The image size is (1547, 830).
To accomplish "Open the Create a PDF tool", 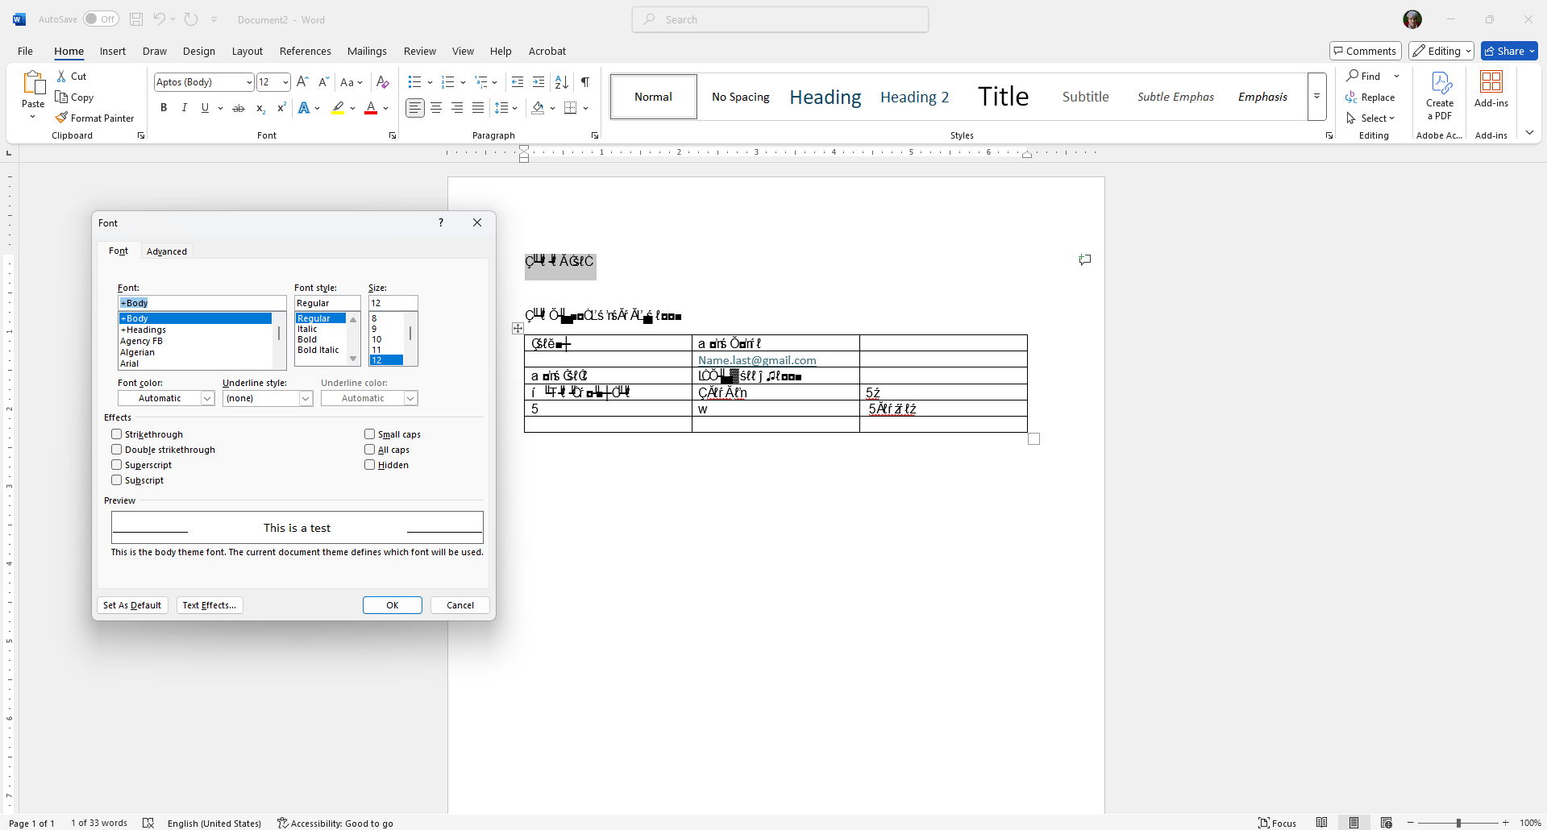I will point(1440,94).
